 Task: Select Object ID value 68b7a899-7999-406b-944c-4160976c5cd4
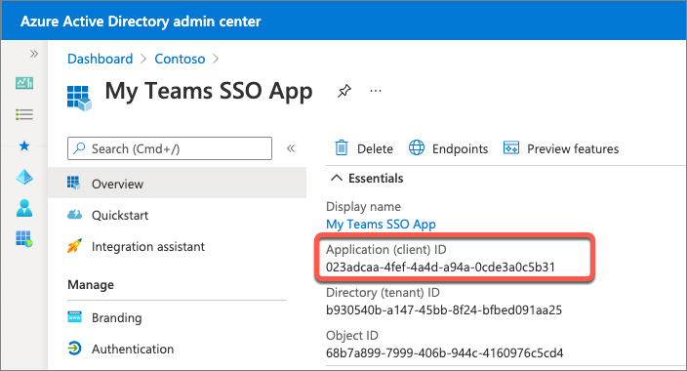tap(444, 353)
